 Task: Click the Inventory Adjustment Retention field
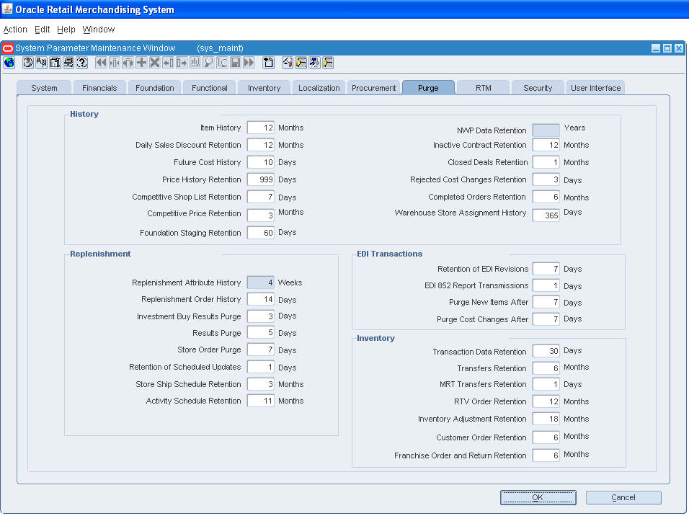tap(546, 419)
